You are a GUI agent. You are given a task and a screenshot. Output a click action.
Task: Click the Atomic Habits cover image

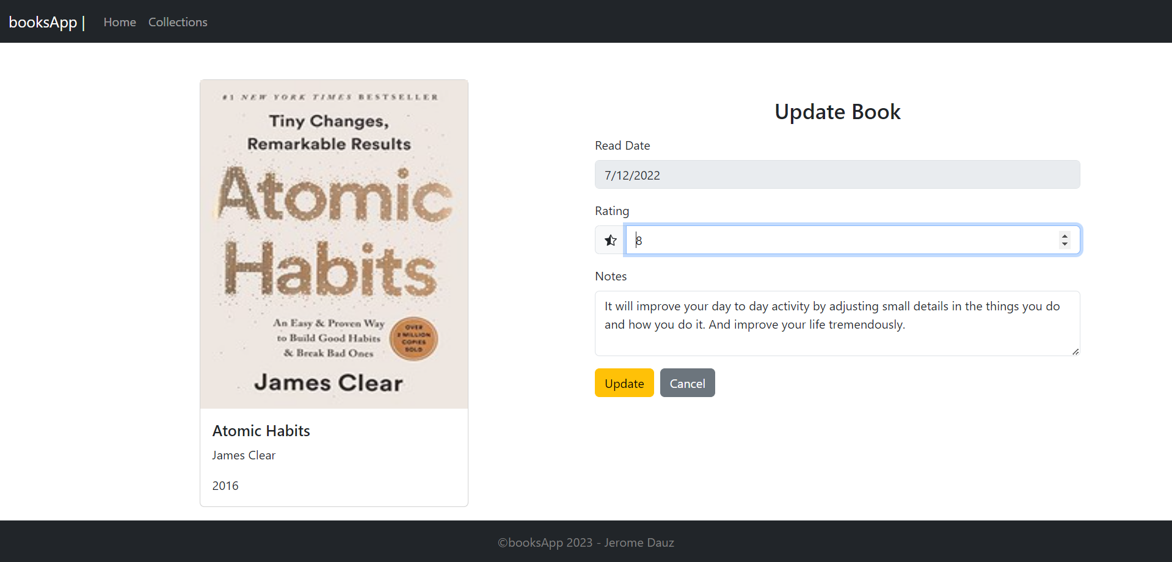[334, 244]
